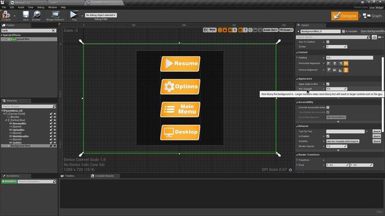Set horizontal alignment to right
The image size is (385, 216).
point(340,64)
